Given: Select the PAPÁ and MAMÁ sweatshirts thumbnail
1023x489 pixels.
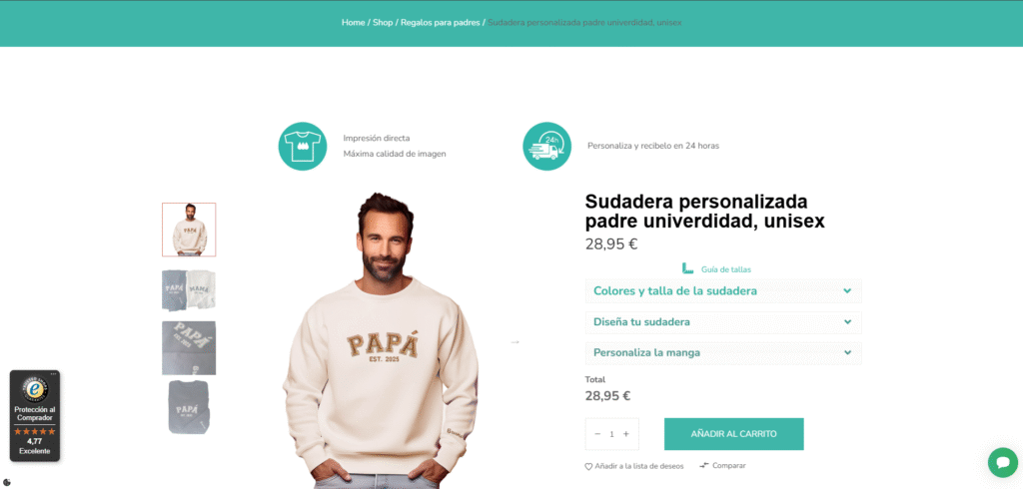Looking at the screenshot, I should pyautogui.click(x=189, y=290).
